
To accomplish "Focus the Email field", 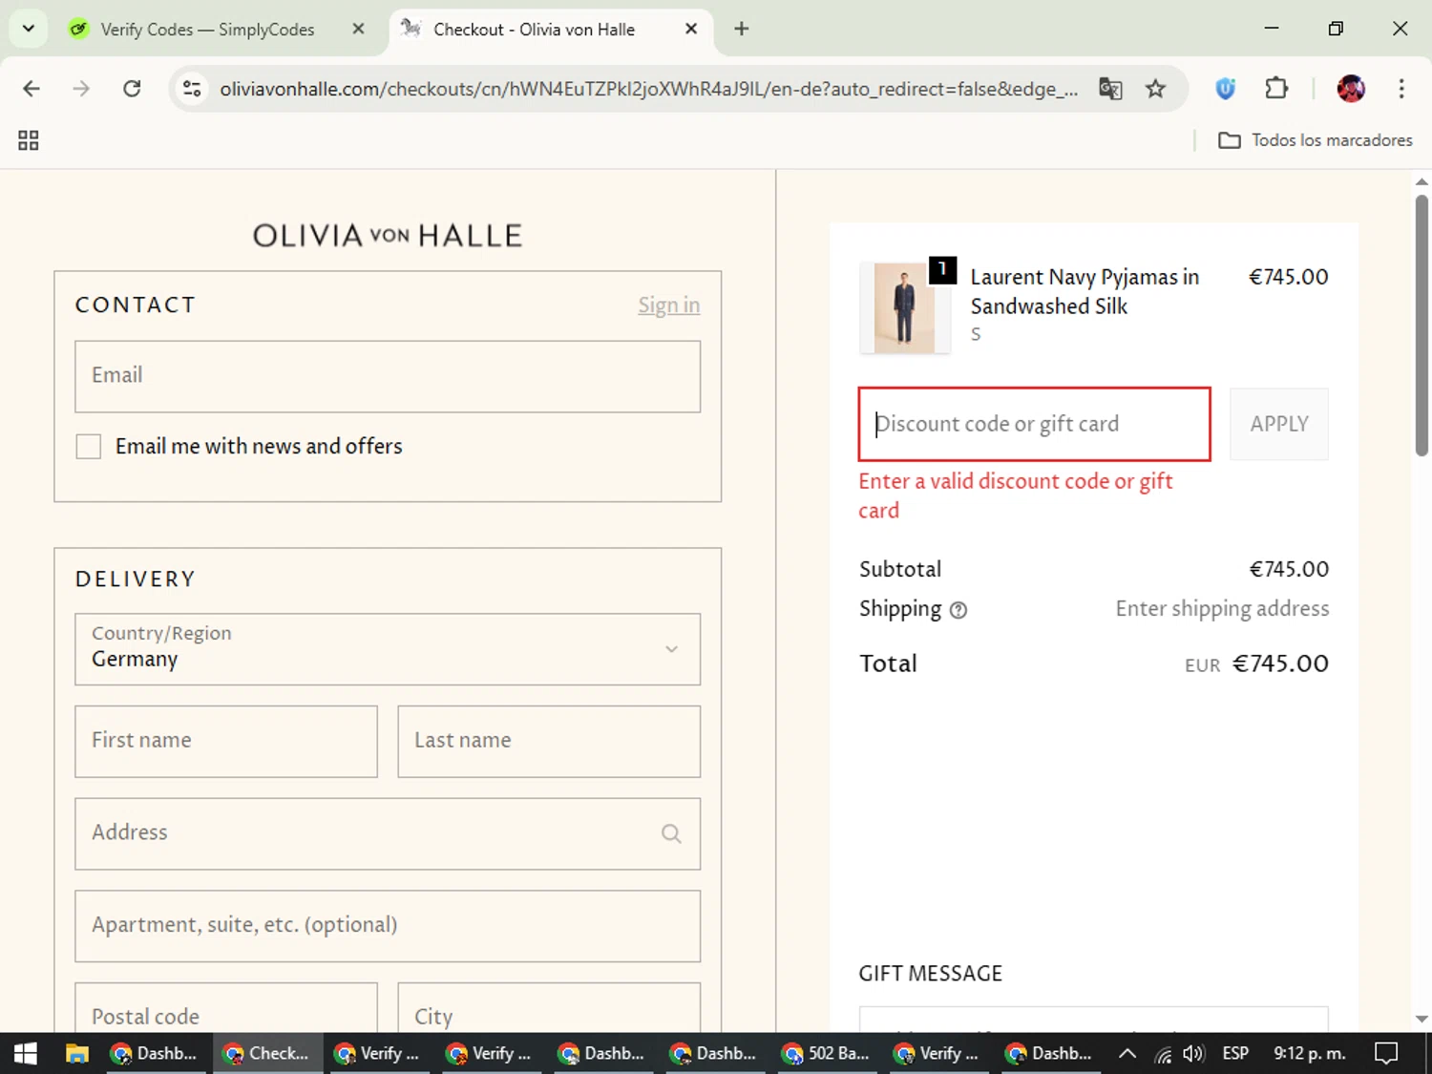I will click(x=388, y=376).
